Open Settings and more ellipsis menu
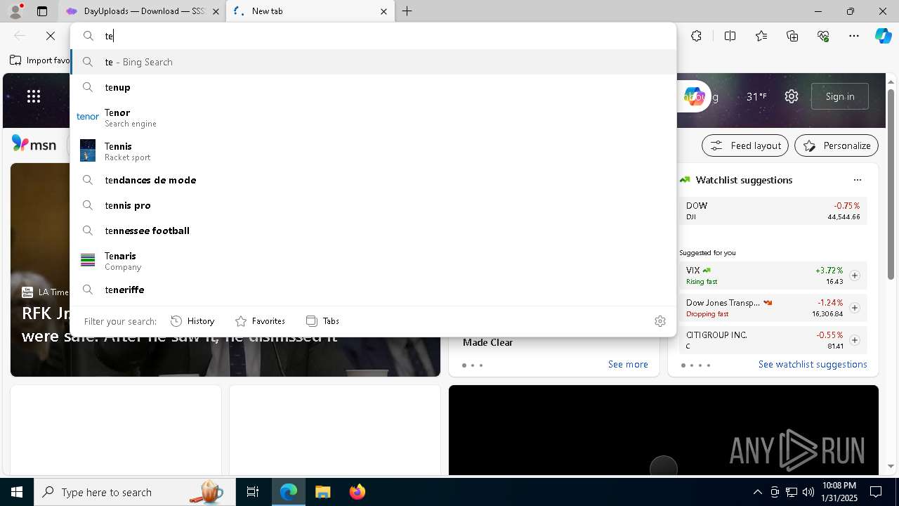 click(854, 36)
